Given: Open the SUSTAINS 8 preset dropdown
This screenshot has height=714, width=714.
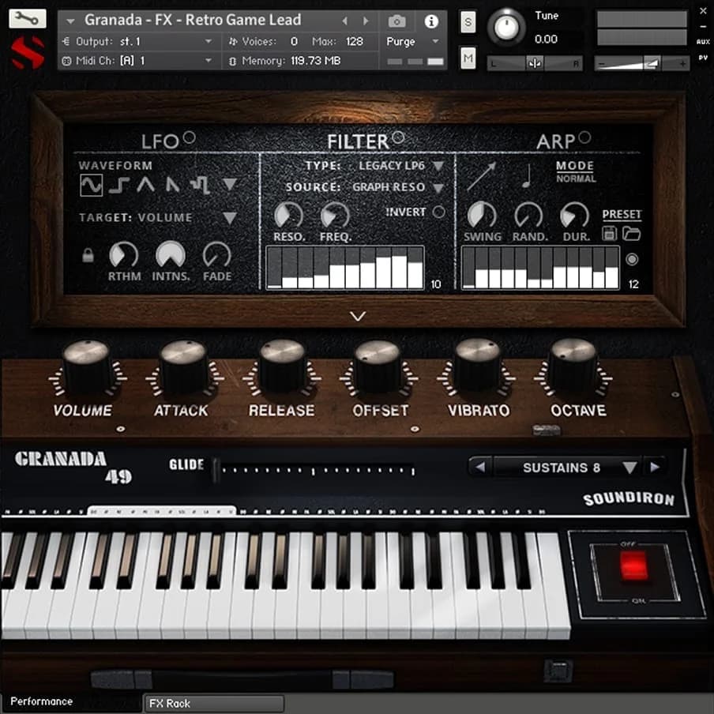Looking at the screenshot, I should pyautogui.click(x=629, y=468).
